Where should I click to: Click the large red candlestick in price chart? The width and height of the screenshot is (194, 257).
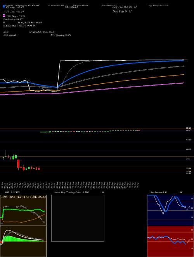(19, 164)
